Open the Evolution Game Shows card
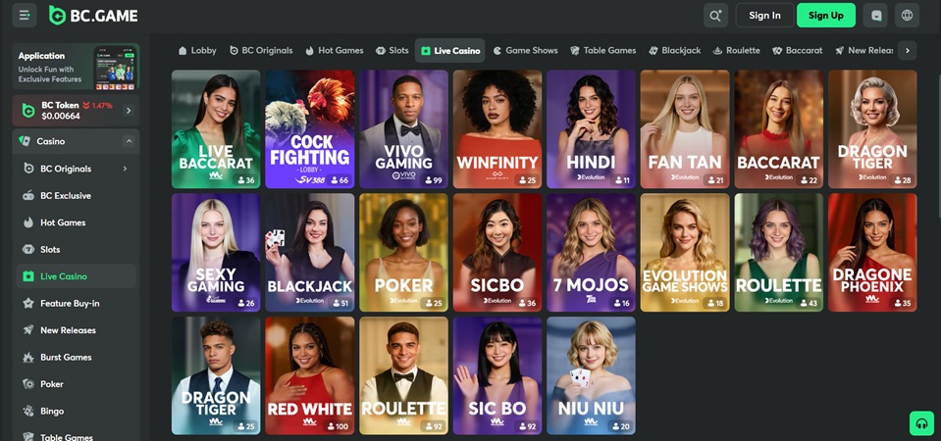941x441 pixels. (x=685, y=252)
